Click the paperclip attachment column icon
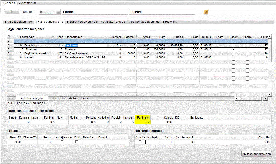 click(x=16, y=37)
